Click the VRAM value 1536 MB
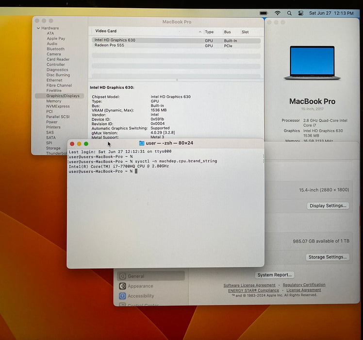363x340 pixels. tap(159, 110)
